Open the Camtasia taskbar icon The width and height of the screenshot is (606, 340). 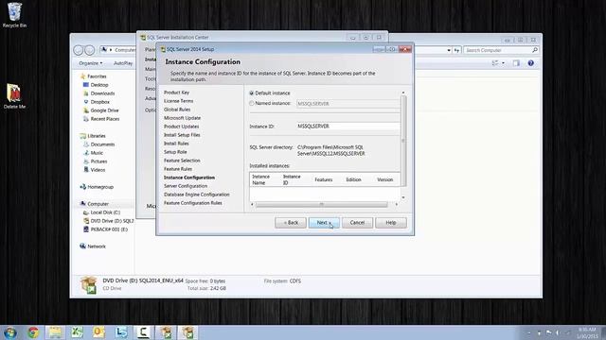click(x=143, y=332)
